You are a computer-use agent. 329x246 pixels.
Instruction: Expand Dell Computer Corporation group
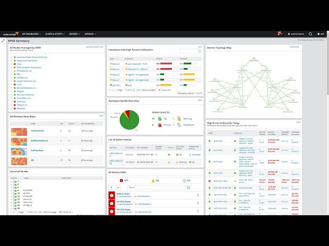11,67
